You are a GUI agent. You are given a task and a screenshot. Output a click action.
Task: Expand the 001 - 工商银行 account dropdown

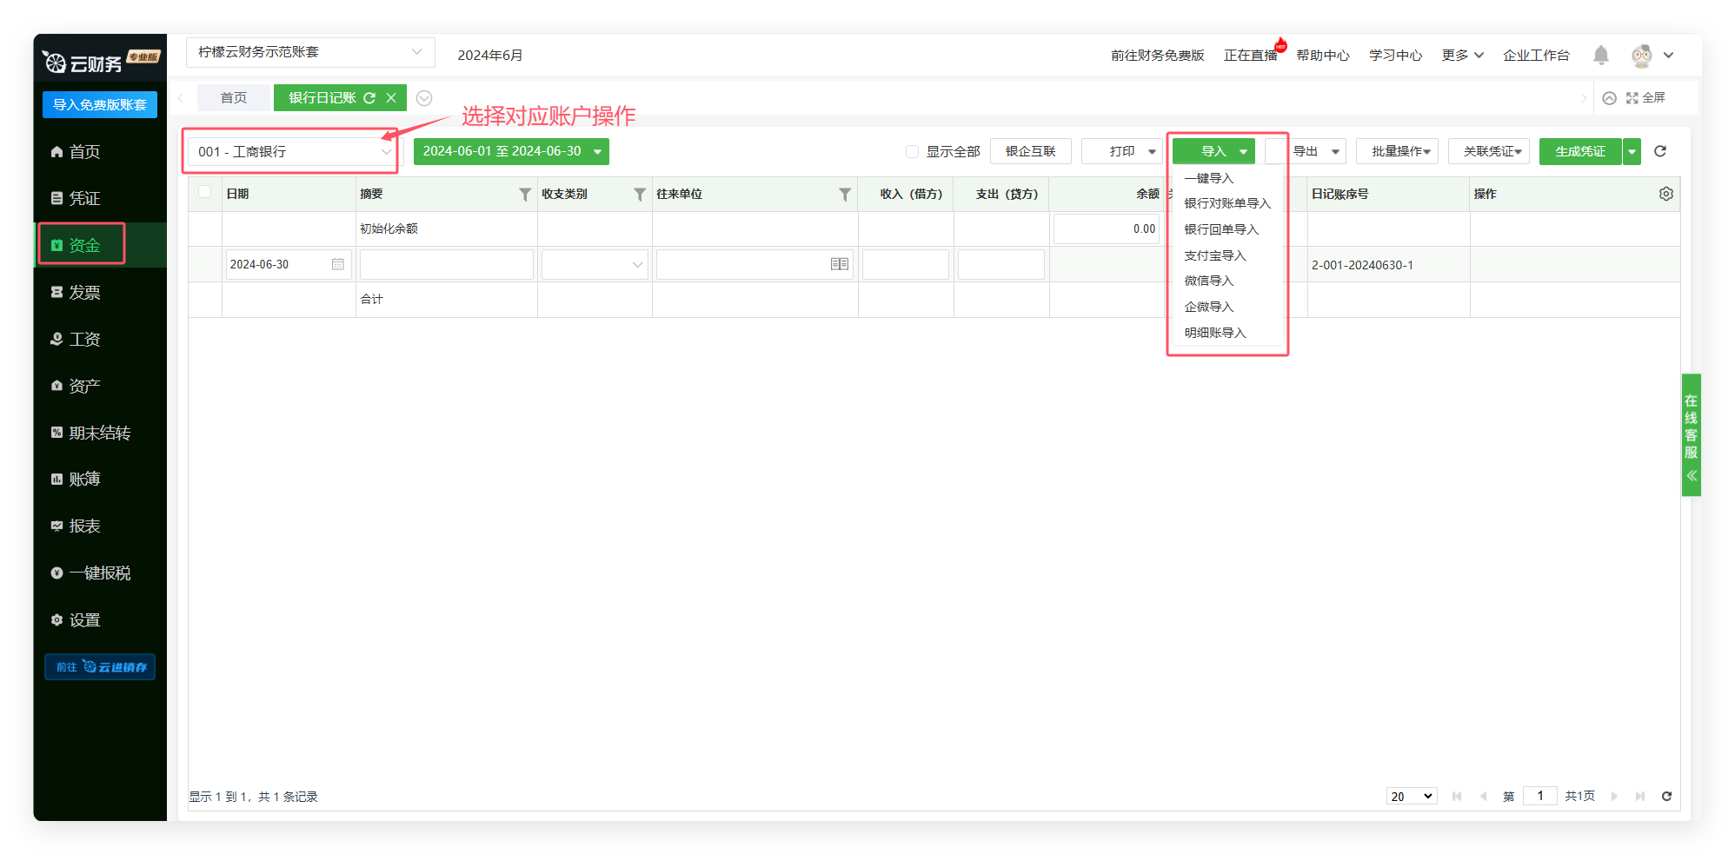pyautogui.click(x=386, y=151)
